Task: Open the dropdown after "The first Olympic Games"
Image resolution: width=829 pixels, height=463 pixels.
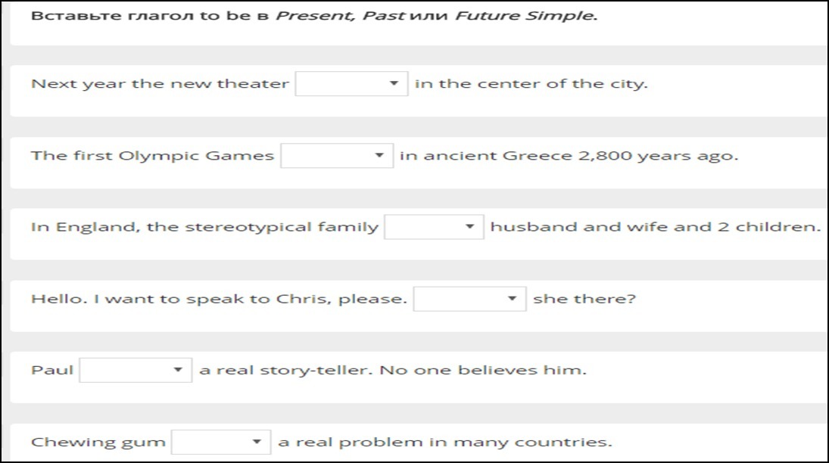Action: [x=337, y=155]
